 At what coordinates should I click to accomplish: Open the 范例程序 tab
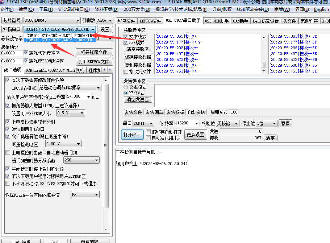309,21
